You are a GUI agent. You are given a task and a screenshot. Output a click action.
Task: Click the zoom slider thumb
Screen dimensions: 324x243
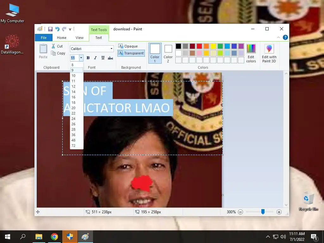point(263,212)
